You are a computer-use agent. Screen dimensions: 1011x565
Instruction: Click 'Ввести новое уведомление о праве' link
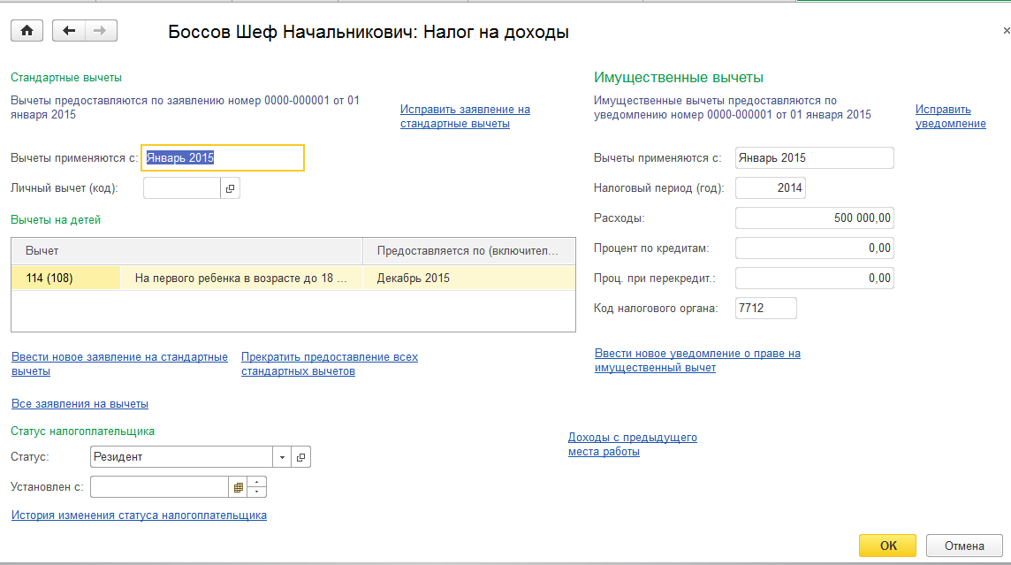tap(697, 361)
